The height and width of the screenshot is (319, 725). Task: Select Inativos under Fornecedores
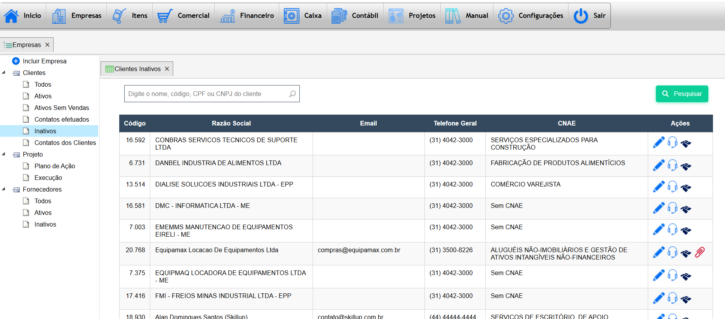pyautogui.click(x=45, y=224)
